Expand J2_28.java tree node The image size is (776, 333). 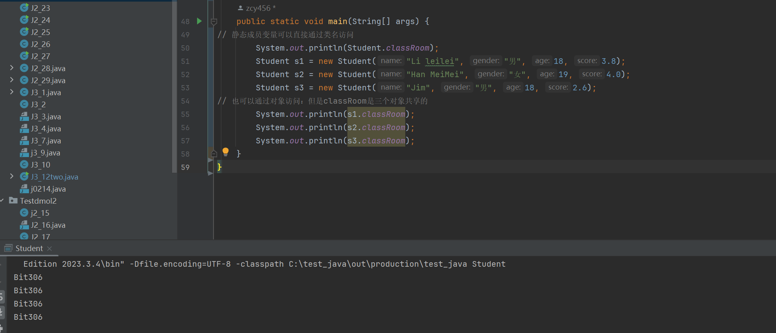tap(12, 68)
